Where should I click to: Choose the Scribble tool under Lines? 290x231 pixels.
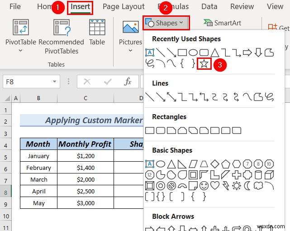[269, 97]
